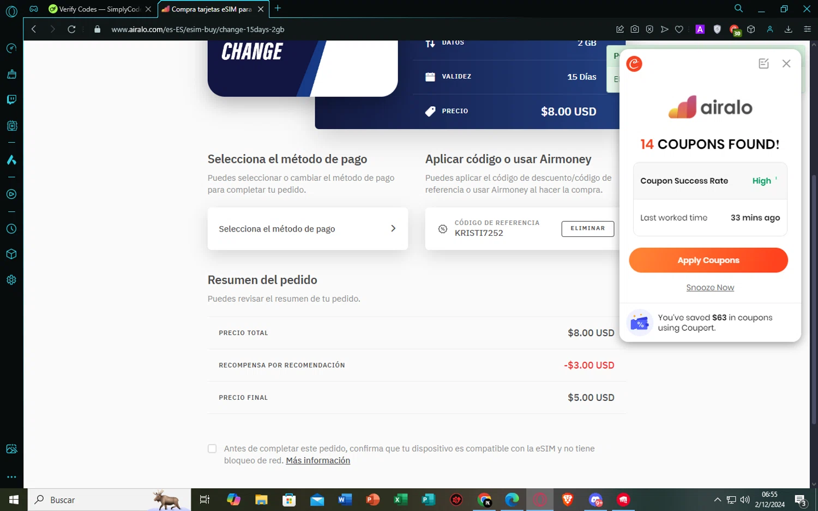Click the PRECIO FINAL $5.00 USD value
The height and width of the screenshot is (511, 818).
tap(591, 398)
